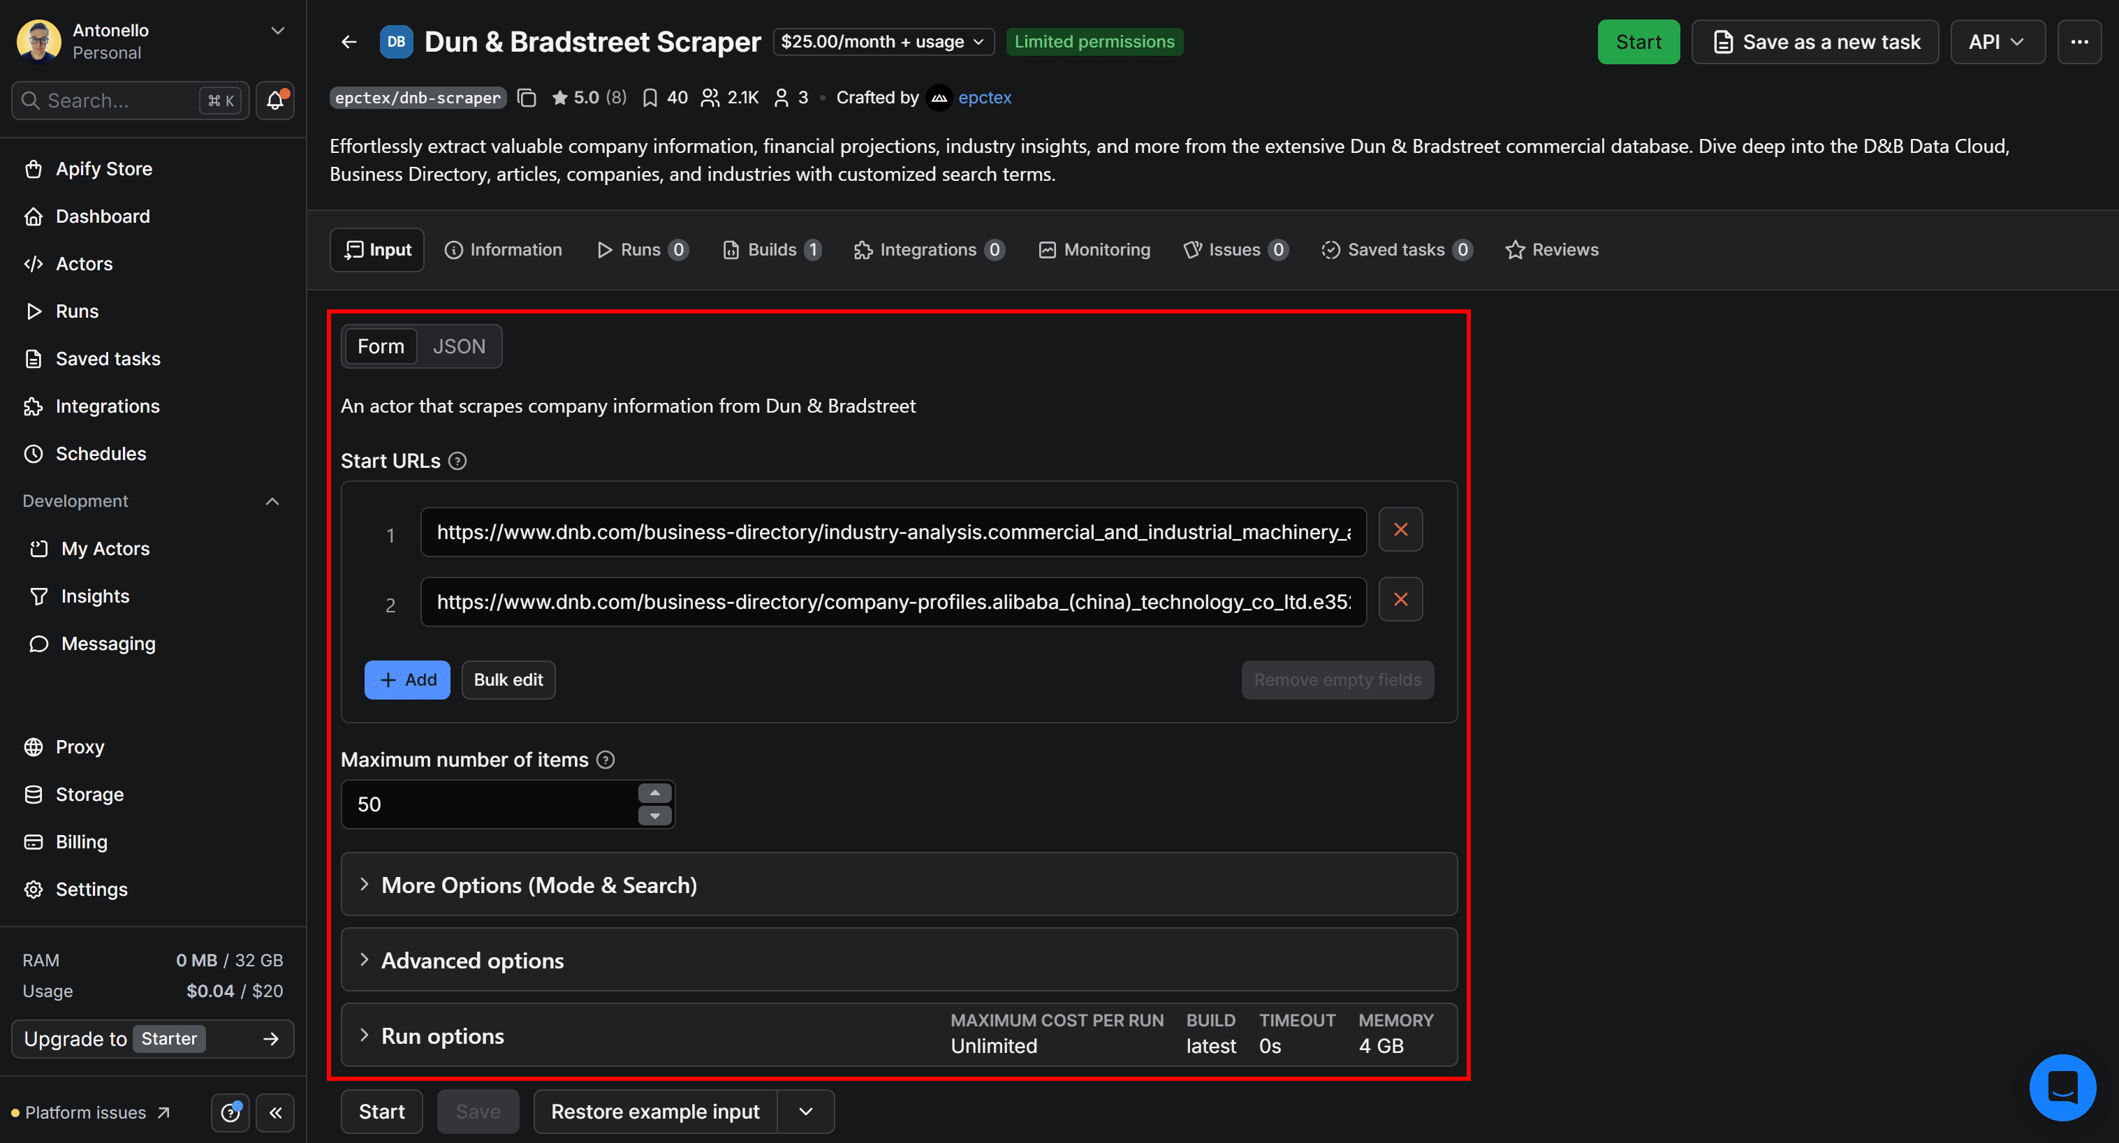Click the bottom Start button
Viewport: 2119px width, 1143px height.
[381, 1112]
